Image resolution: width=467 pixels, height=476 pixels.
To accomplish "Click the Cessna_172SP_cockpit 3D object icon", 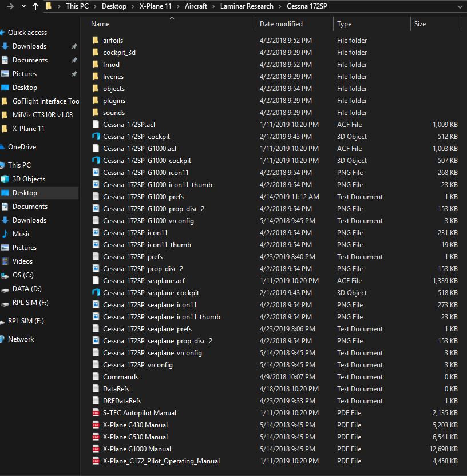I will [x=96, y=137].
